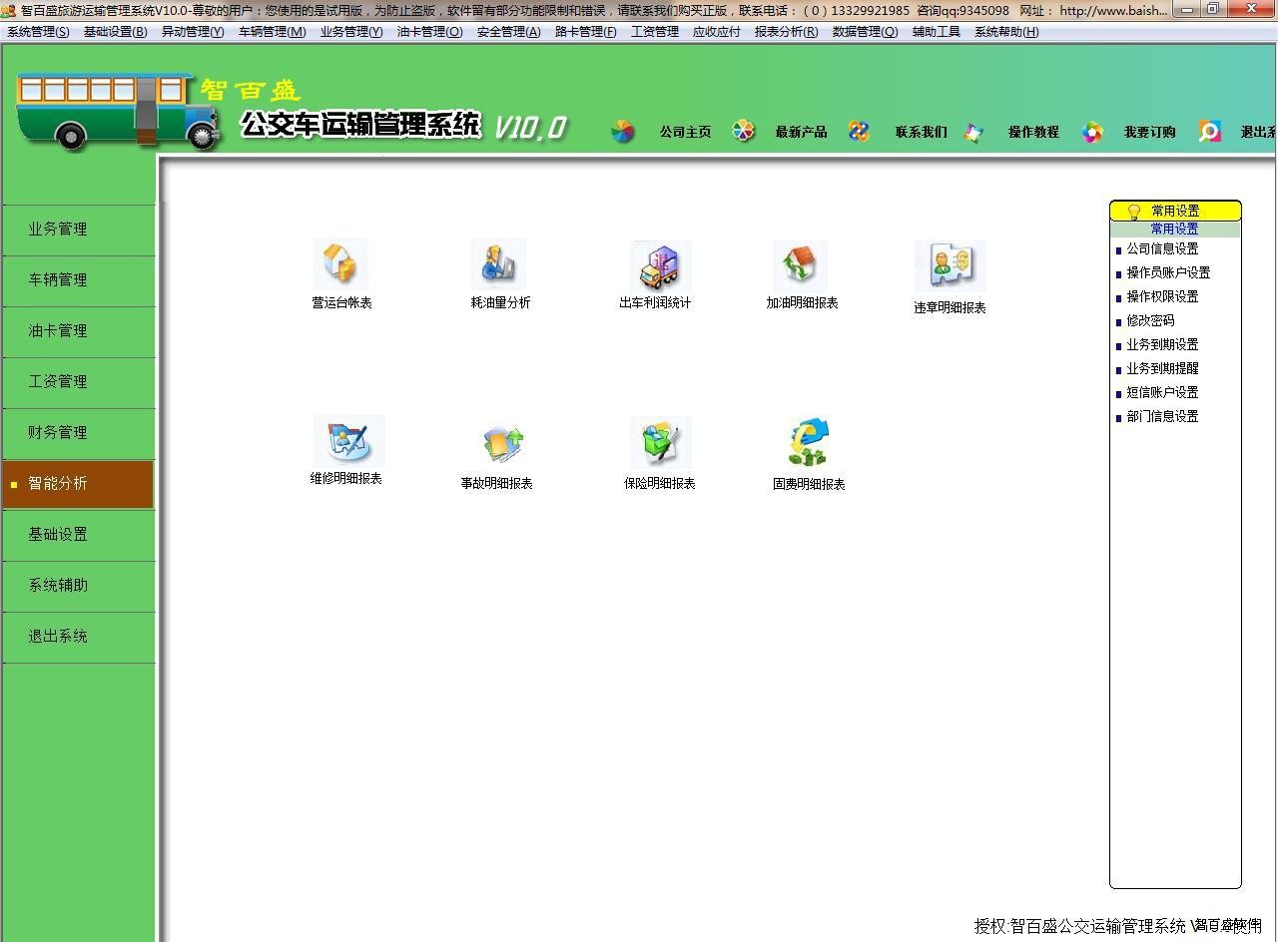The image size is (1278, 942).
Task: Open 部门信息设置 in 常用设置 panel
Action: coord(1162,417)
